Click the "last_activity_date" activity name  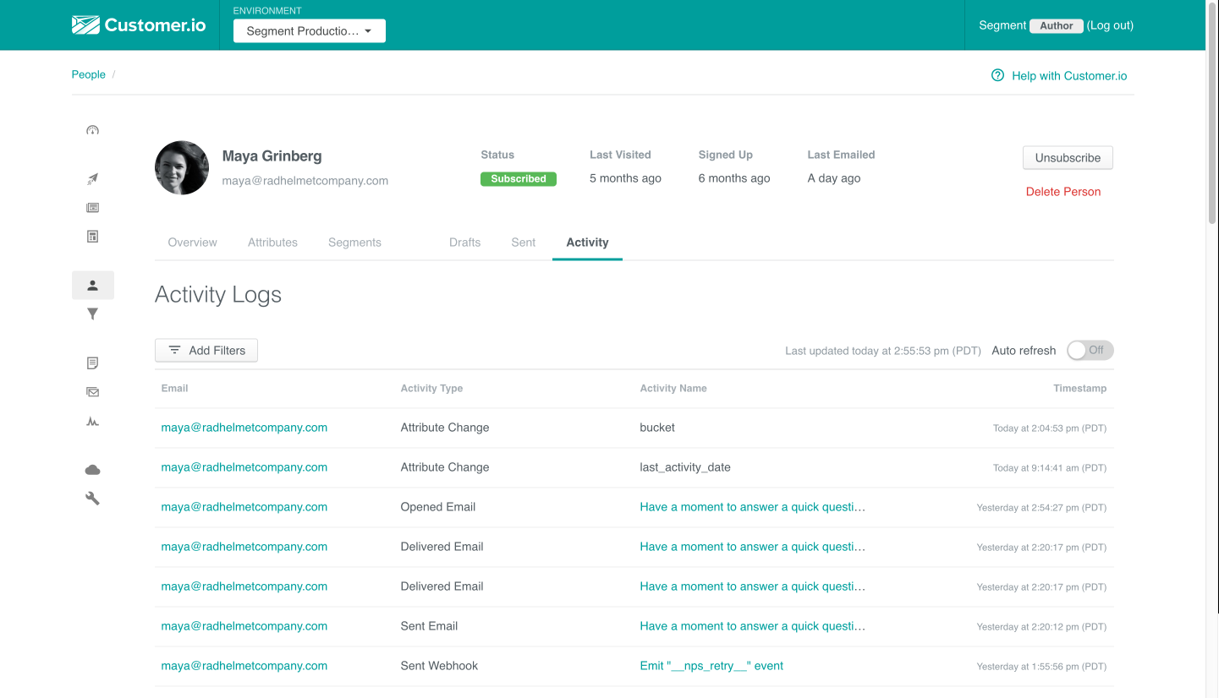pos(685,467)
